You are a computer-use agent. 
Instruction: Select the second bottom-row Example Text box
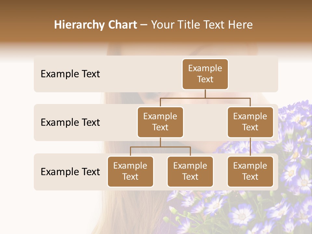[x=190, y=172]
